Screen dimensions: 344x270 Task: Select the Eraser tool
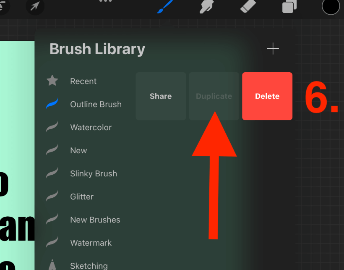[x=248, y=6]
